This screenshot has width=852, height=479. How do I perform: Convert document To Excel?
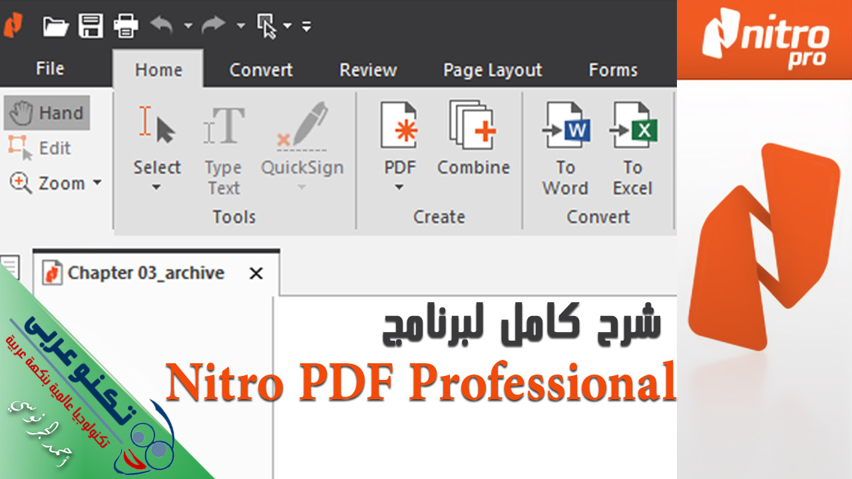pos(632,149)
